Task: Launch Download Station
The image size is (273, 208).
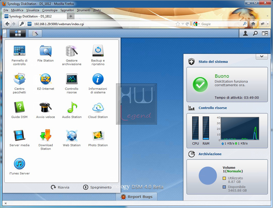Action: tap(46, 140)
